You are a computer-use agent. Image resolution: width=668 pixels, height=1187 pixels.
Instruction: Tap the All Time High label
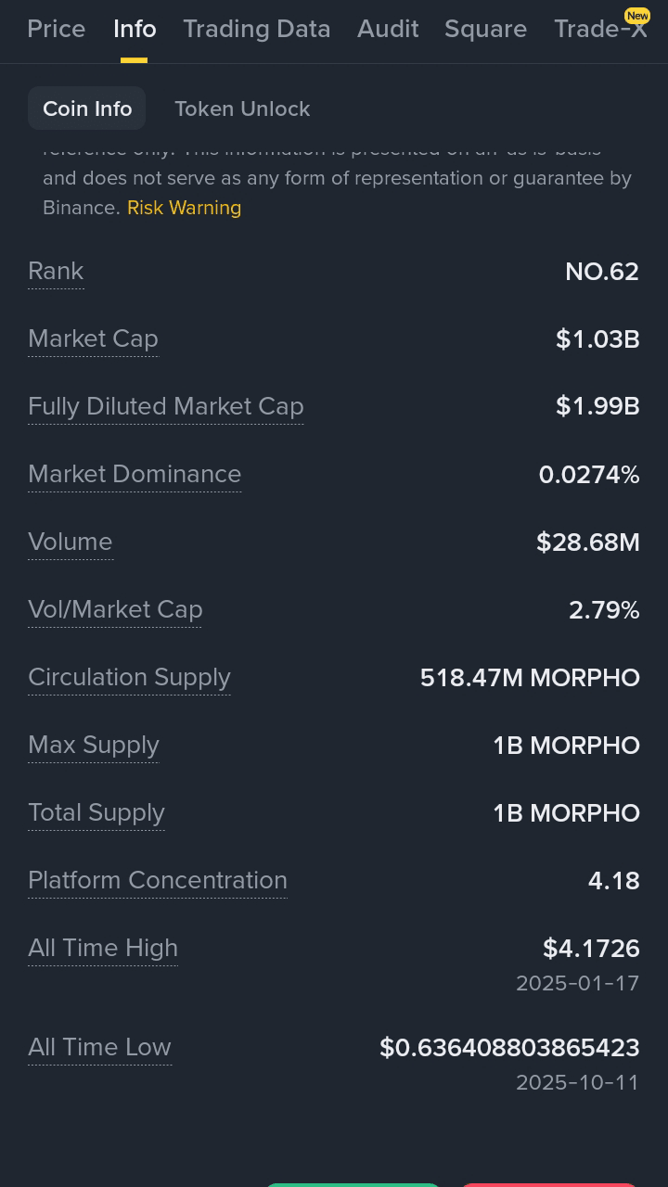click(103, 948)
